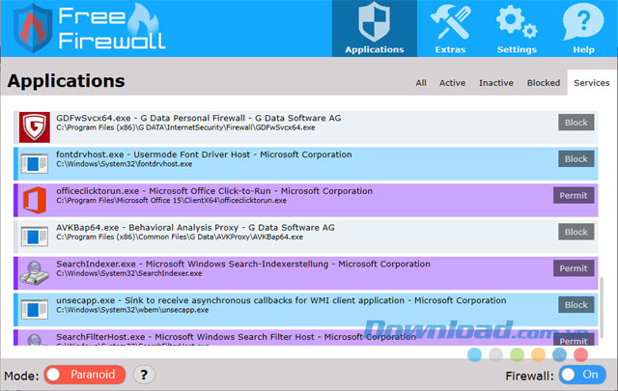Toggle the Firewall On switch
The image size is (618, 391).
coord(582,375)
